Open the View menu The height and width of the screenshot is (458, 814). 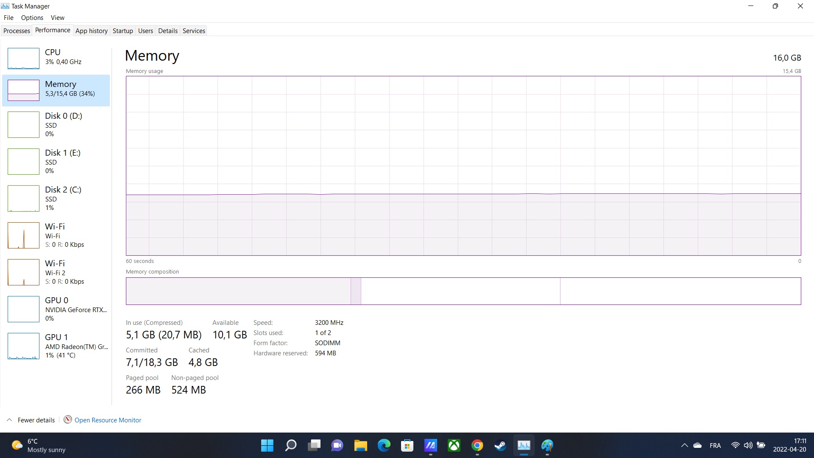58,18
